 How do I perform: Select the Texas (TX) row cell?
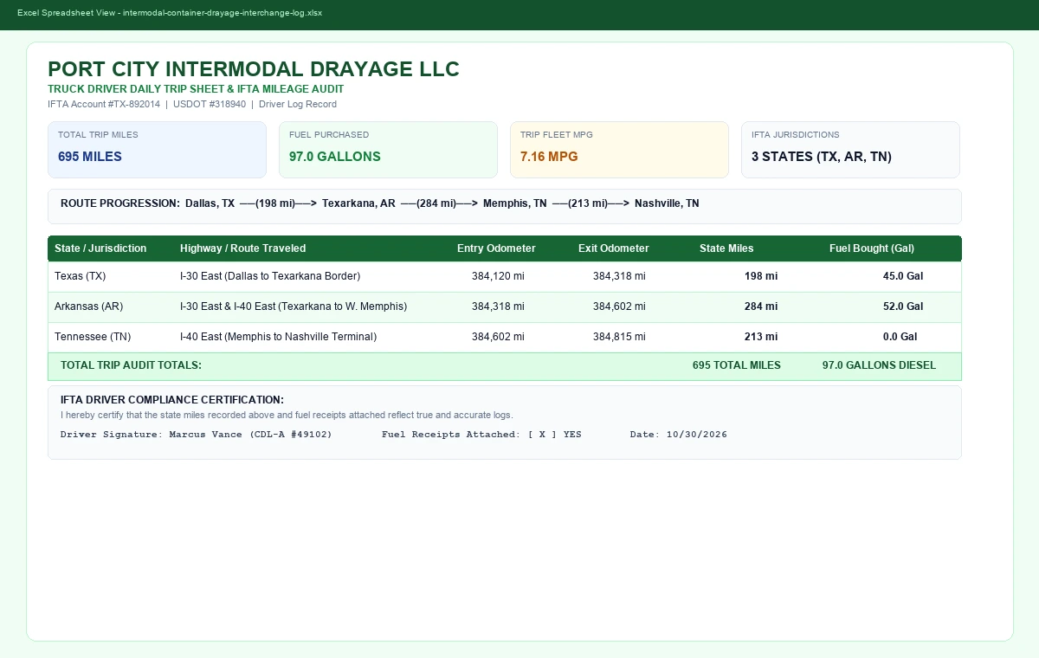click(x=80, y=276)
